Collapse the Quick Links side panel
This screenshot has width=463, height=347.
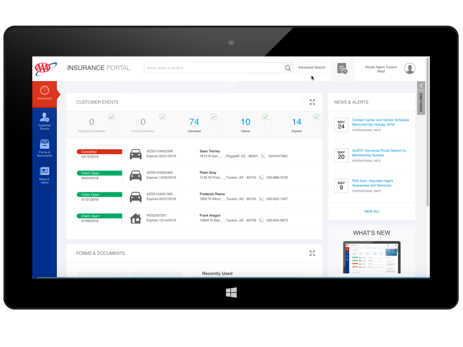click(421, 86)
